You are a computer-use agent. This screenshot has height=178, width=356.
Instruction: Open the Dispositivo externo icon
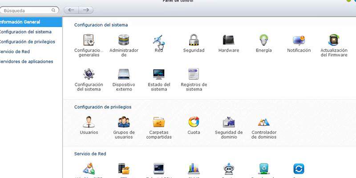click(x=124, y=74)
